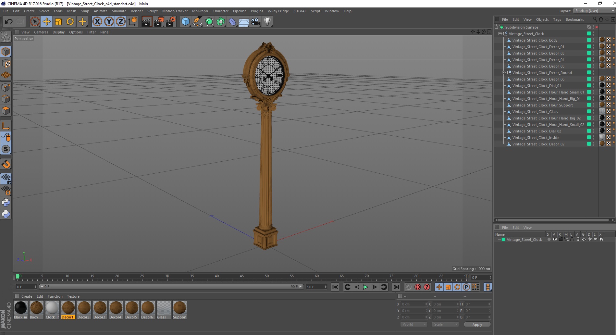Select the Glass material swatch
616x335 pixels.
click(164, 310)
